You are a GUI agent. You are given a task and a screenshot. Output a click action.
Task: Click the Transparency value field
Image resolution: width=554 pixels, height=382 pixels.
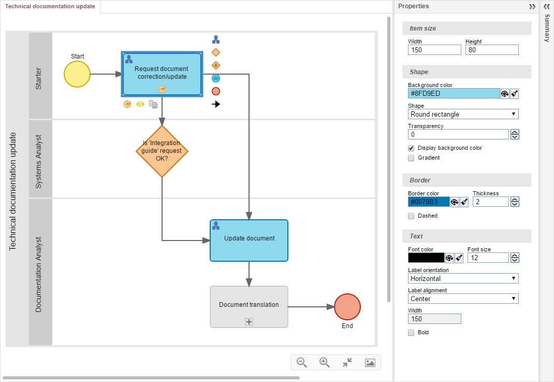(458, 134)
